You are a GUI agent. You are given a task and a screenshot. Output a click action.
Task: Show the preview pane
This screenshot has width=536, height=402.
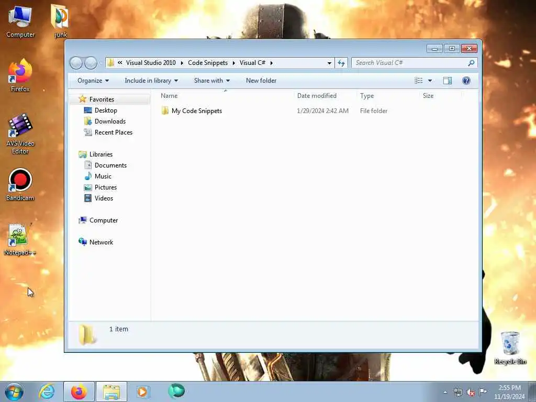(448, 81)
